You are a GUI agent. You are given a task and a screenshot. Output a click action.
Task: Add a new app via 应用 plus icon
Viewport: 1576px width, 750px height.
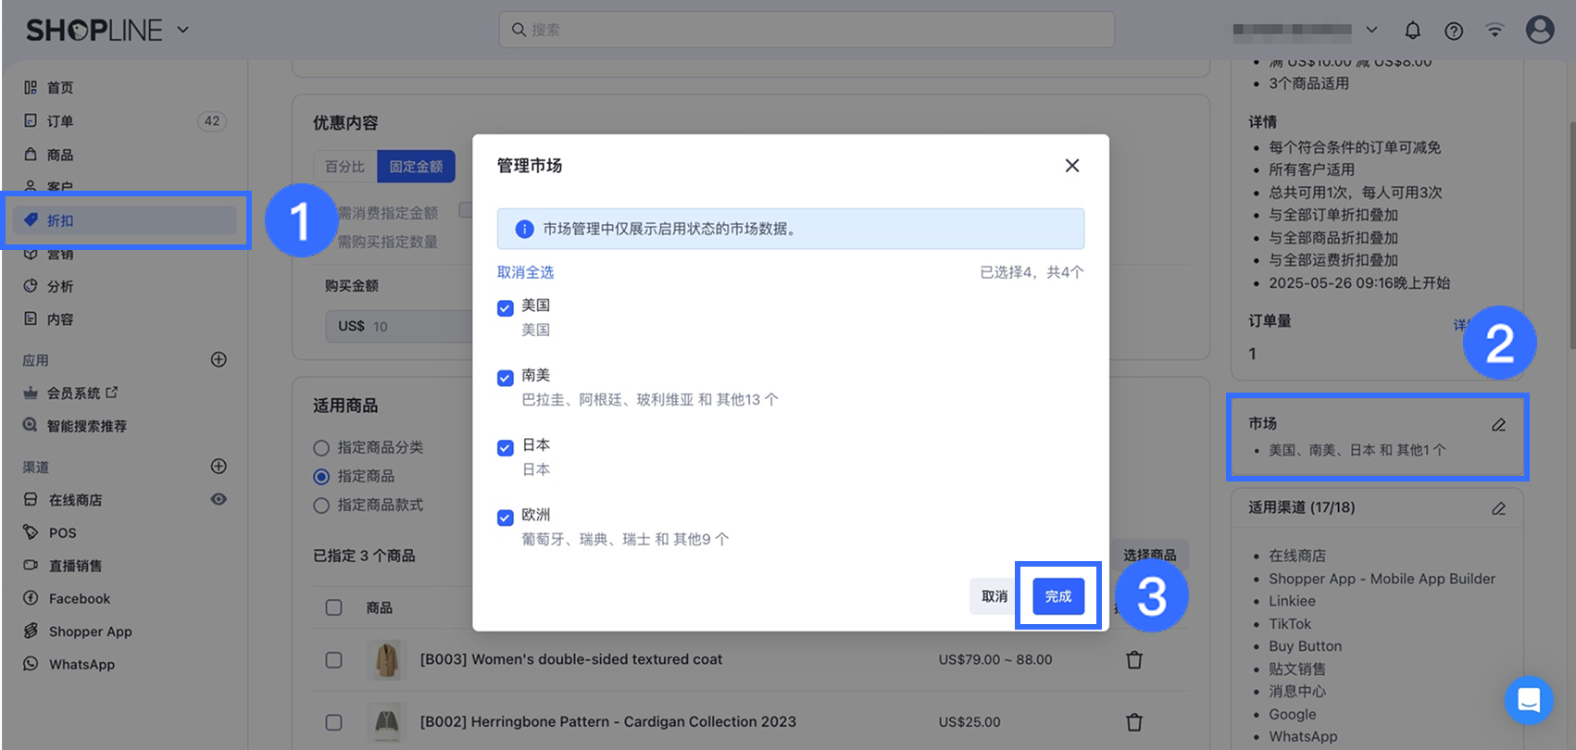[x=219, y=359]
